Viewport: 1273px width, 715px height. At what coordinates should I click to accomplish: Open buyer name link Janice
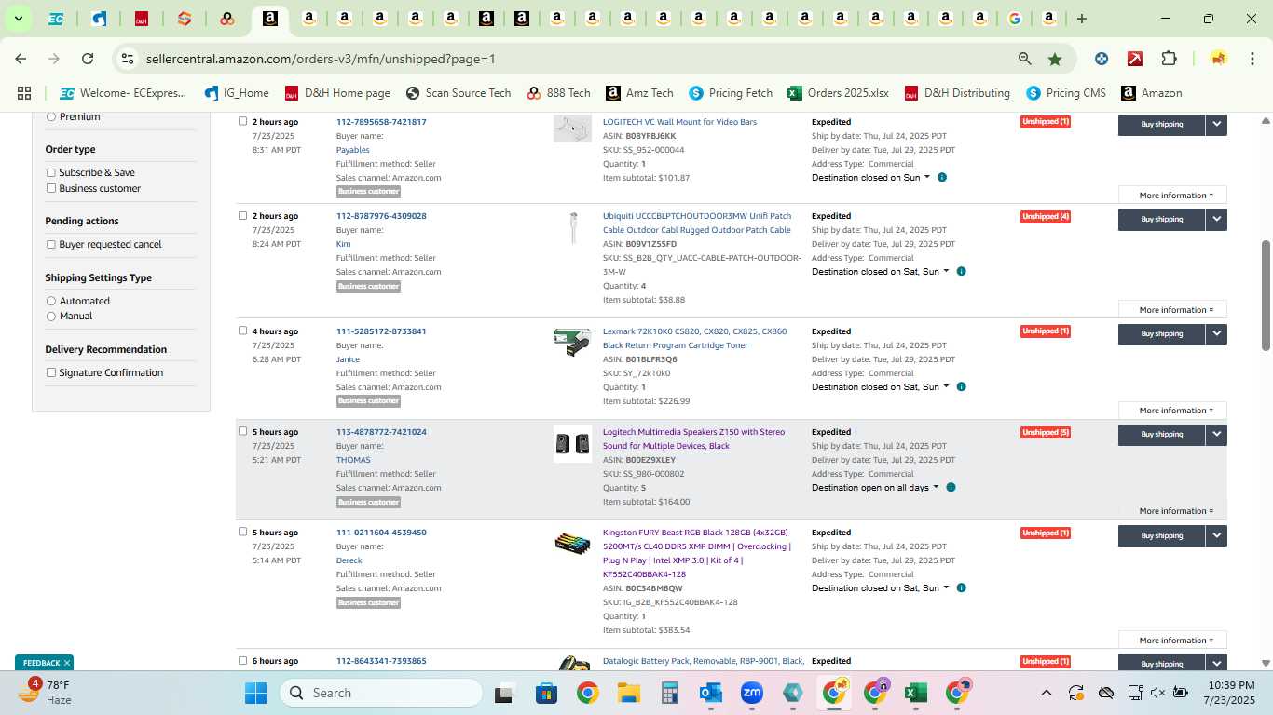point(348,359)
